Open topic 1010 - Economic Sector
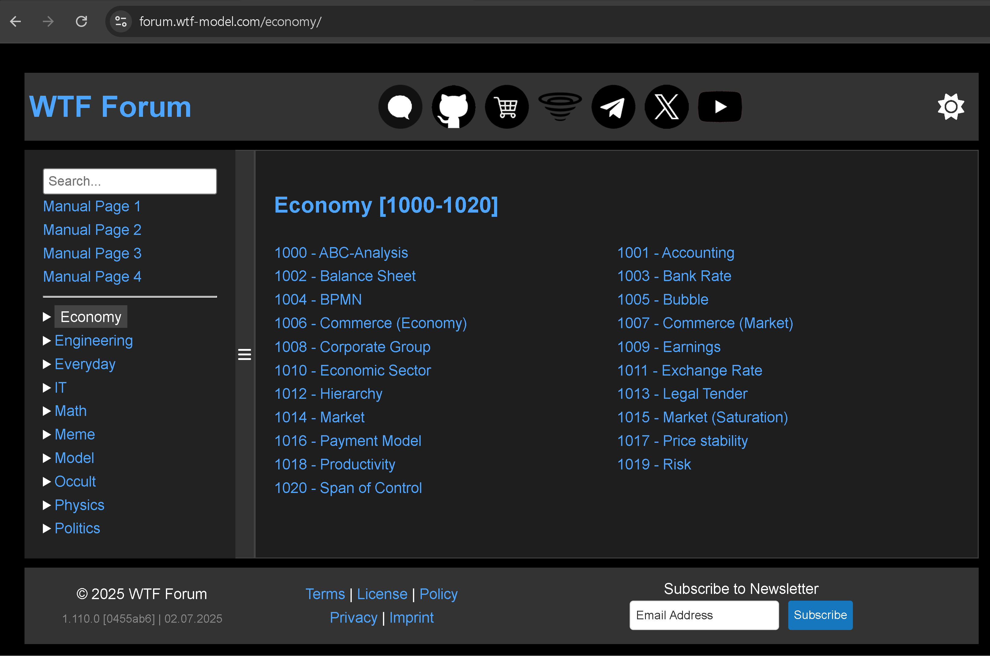The width and height of the screenshot is (990, 656). (x=353, y=370)
